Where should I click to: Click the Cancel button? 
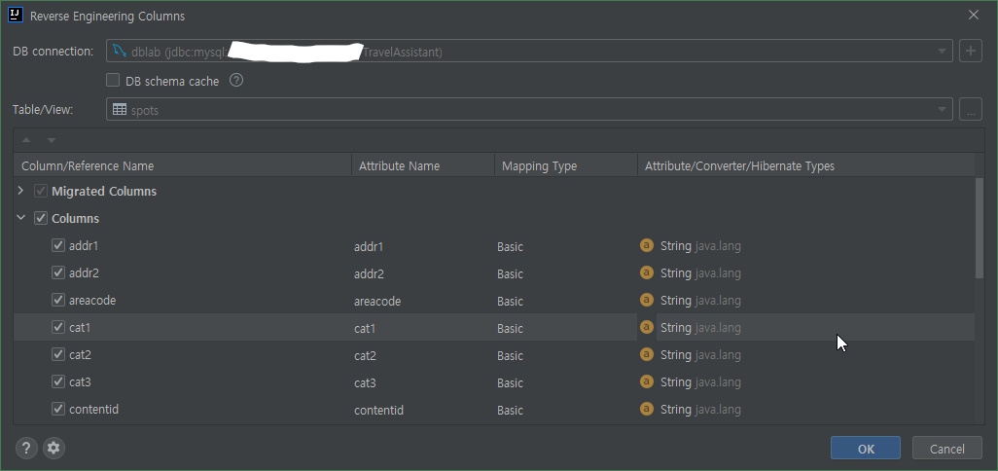(x=946, y=449)
